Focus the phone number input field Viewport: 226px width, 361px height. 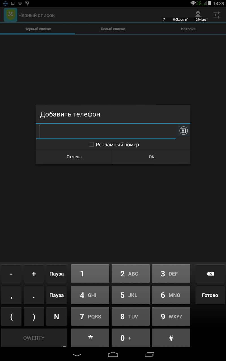106,131
